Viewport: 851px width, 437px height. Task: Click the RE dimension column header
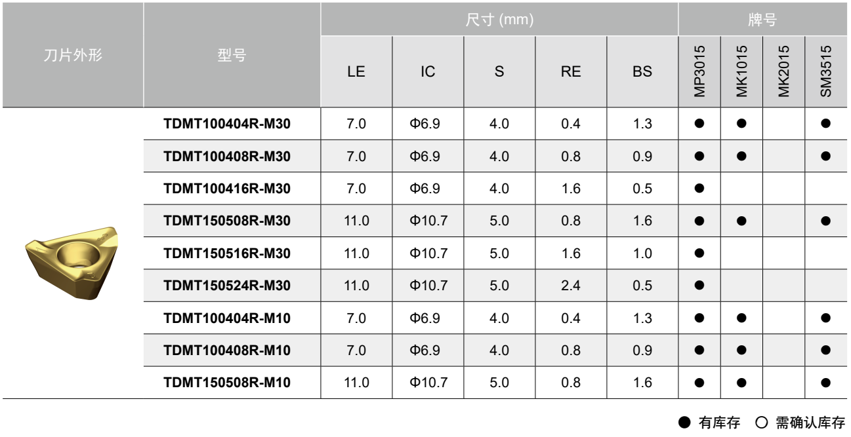coord(571,73)
